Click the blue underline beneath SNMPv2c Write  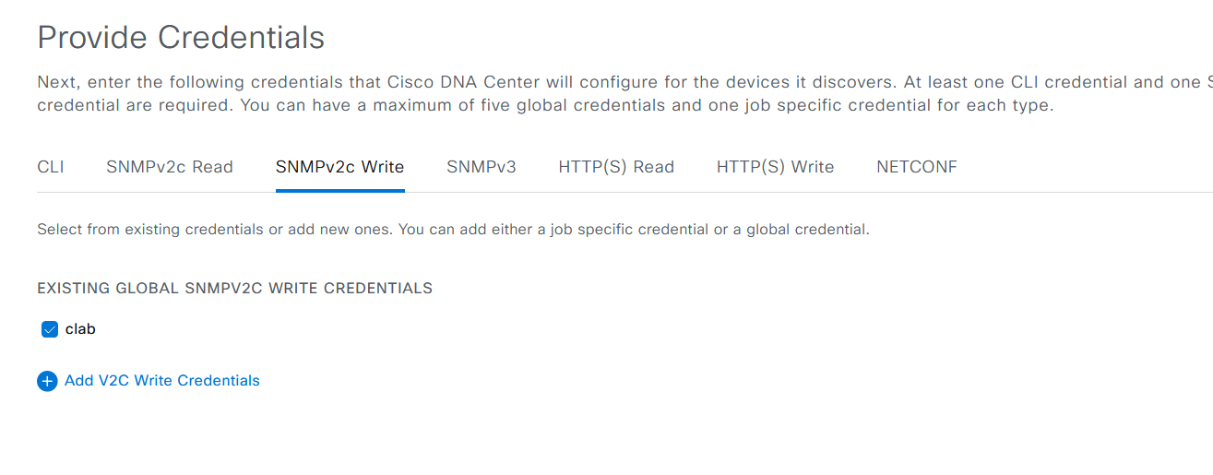point(339,191)
